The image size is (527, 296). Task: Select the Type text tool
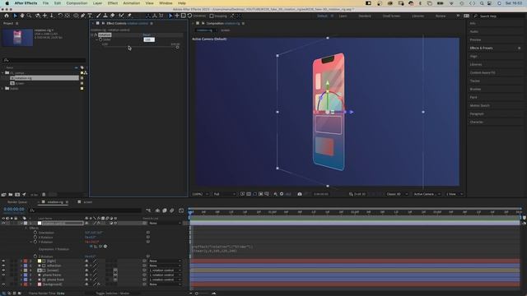pyautogui.click(x=90, y=16)
